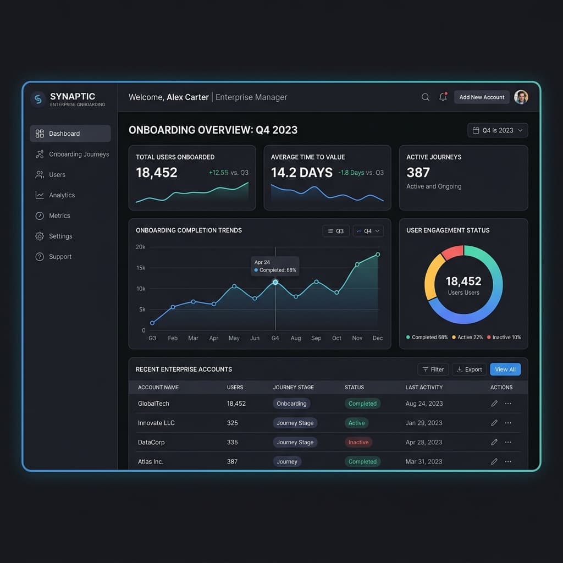Click the Journey stage badge for Atlas Inc.

pos(287,461)
